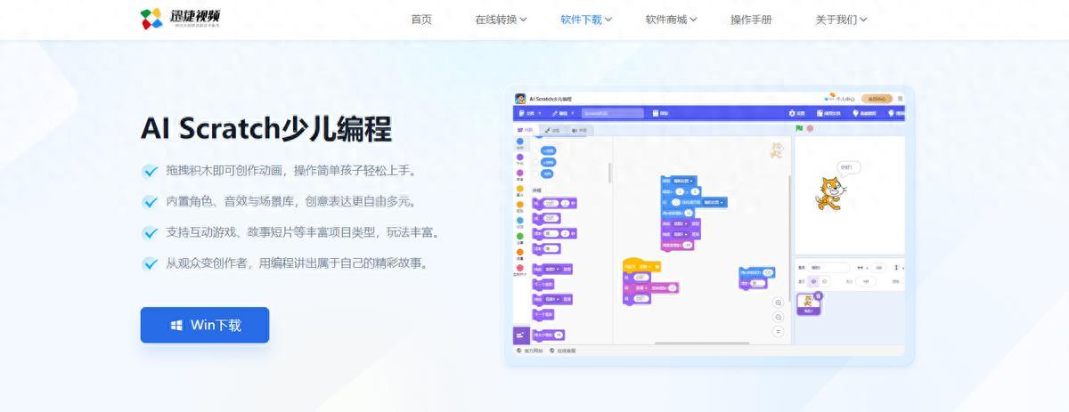Open 操作手册 from the navigation bar
Viewport: 1069px width, 412px height.
click(751, 20)
